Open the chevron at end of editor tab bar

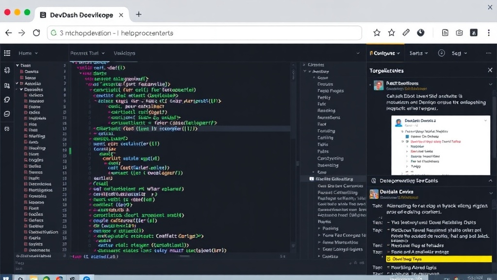pyautogui.click(x=358, y=53)
